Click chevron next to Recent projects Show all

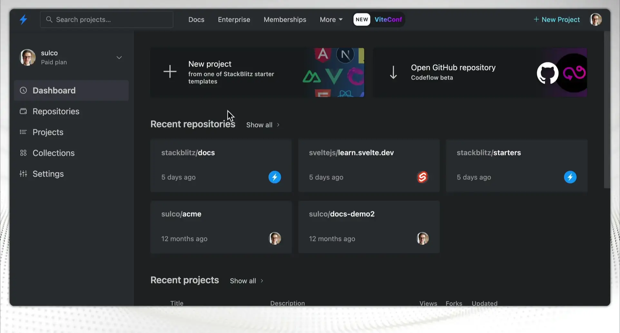[x=262, y=281]
